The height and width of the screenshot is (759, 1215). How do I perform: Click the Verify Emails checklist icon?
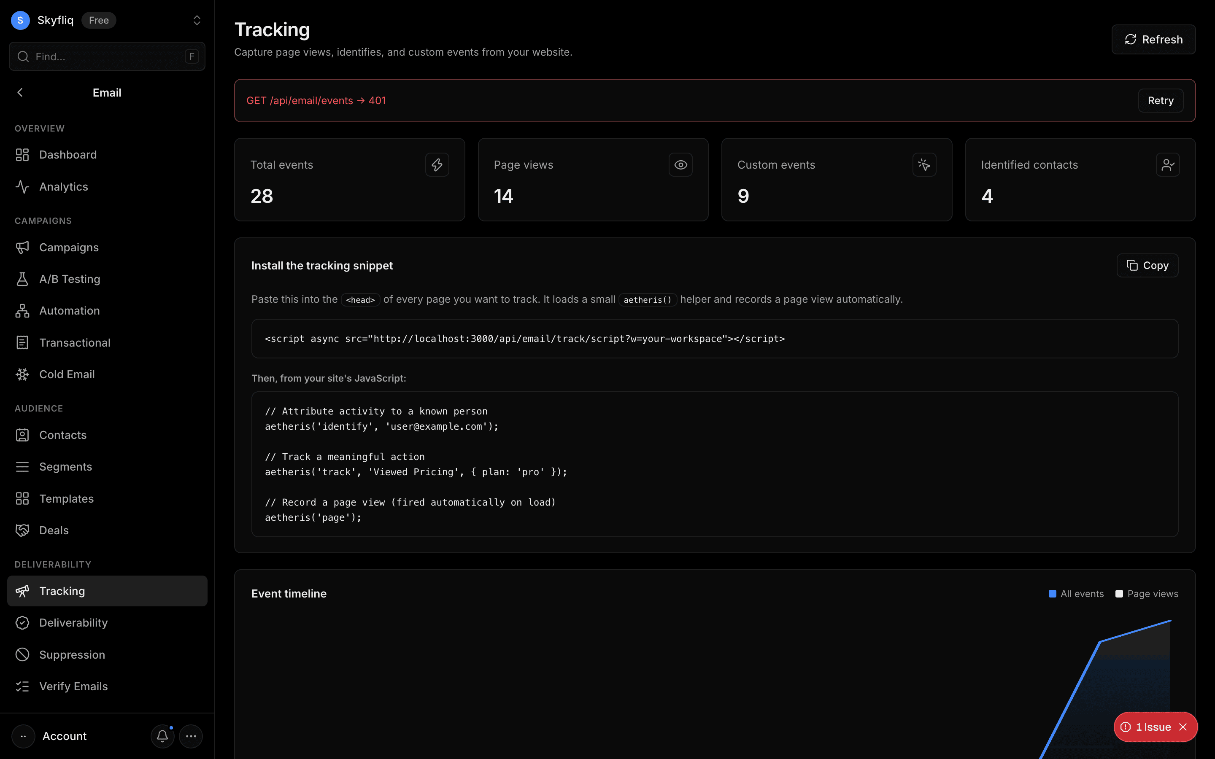coord(22,686)
